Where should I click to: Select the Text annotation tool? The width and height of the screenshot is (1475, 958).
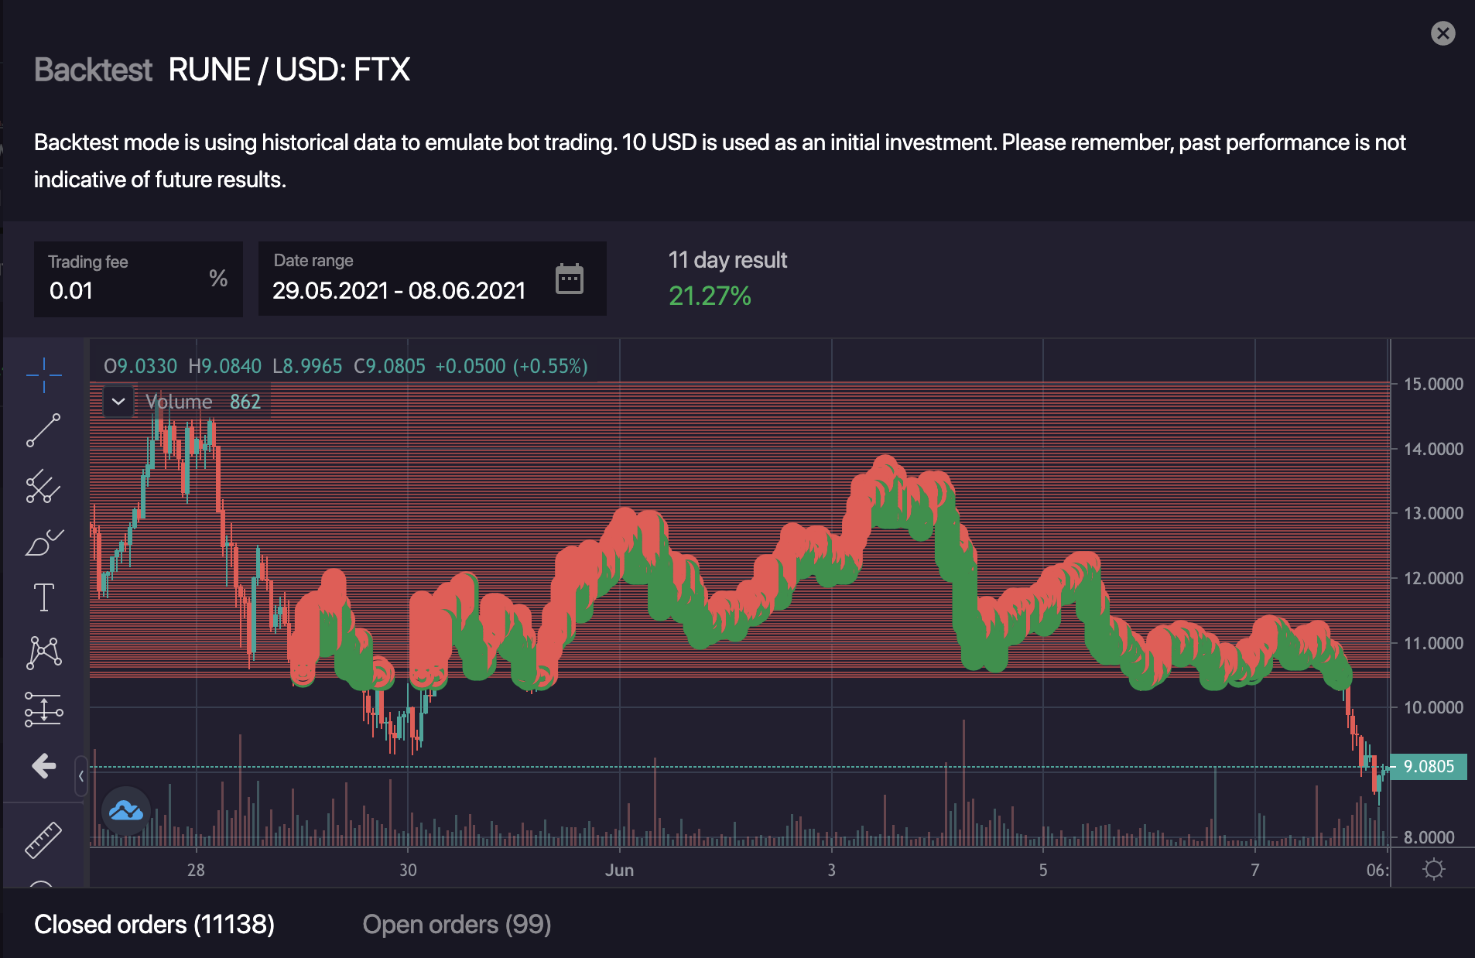43,597
